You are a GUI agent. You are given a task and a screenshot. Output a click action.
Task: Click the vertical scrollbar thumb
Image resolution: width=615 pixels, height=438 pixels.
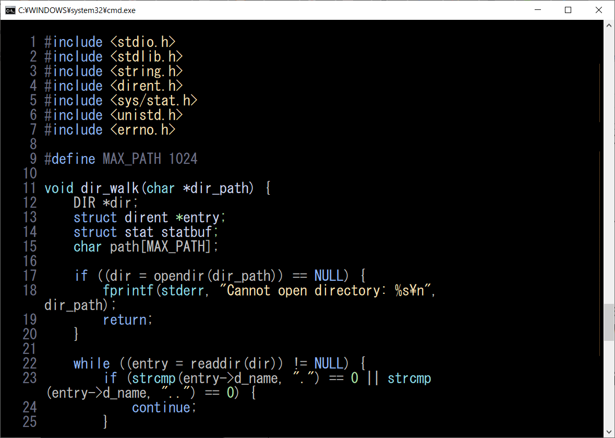click(609, 322)
